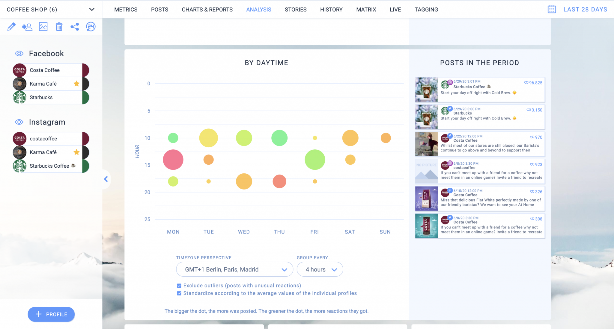Select the edit pencil icon
The image size is (614, 329).
(x=11, y=27)
